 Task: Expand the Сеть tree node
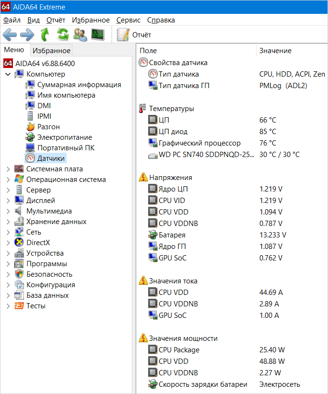pos(8,232)
